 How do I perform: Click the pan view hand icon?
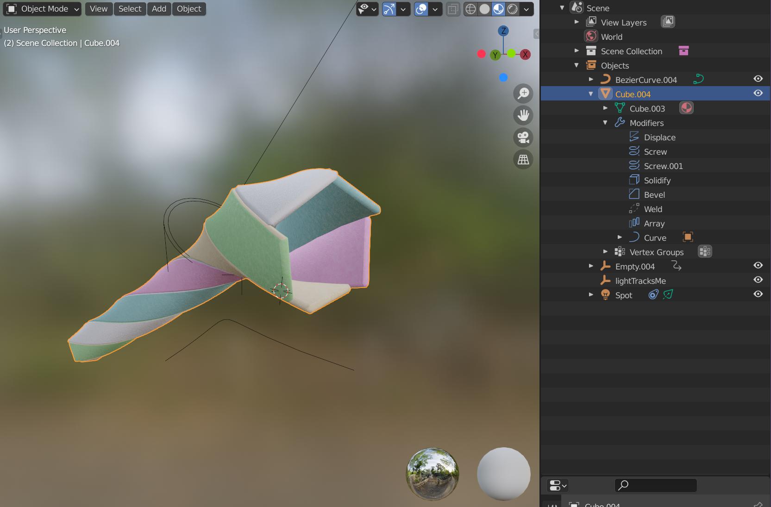[523, 115]
